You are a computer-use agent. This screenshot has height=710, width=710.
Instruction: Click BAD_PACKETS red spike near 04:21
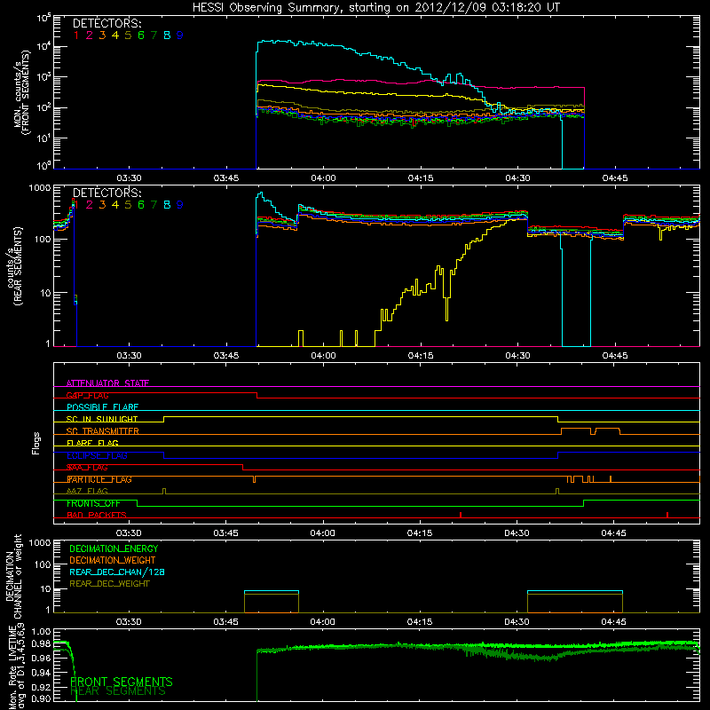pos(461,515)
